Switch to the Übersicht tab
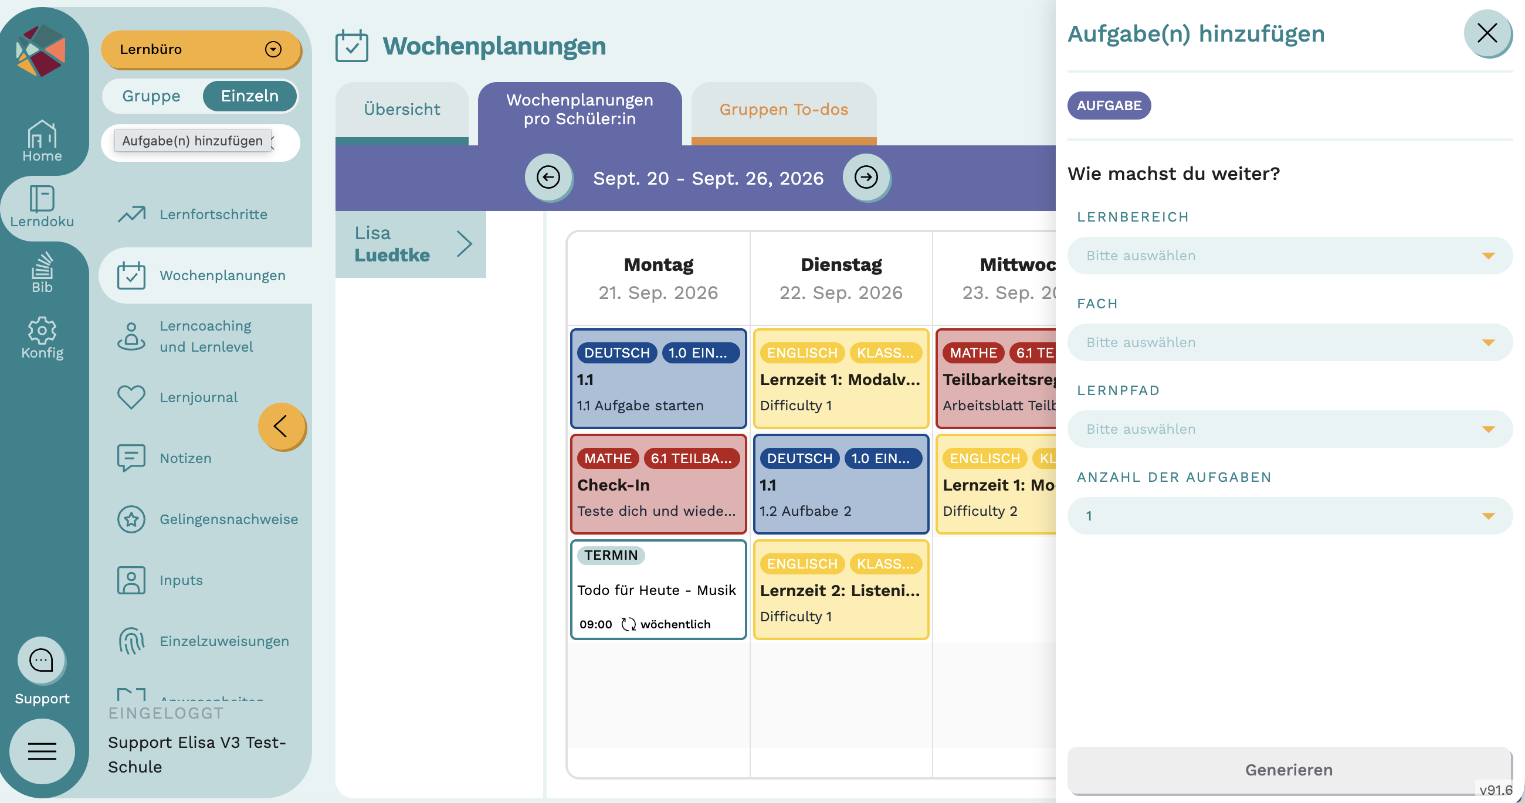 click(x=402, y=110)
